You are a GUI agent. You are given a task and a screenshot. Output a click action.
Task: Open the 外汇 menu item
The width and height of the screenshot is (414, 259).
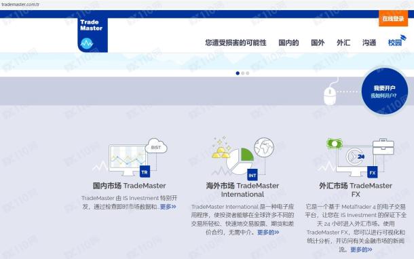[343, 43]
